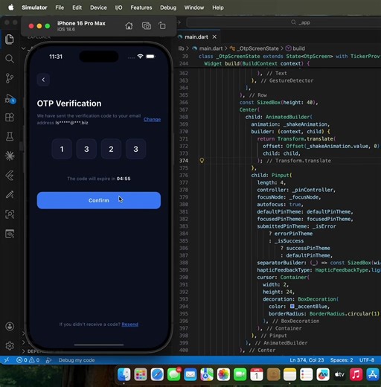Open the Device menu
The height and width of the screenshot is (387, 381).
[x=98, y=7]
